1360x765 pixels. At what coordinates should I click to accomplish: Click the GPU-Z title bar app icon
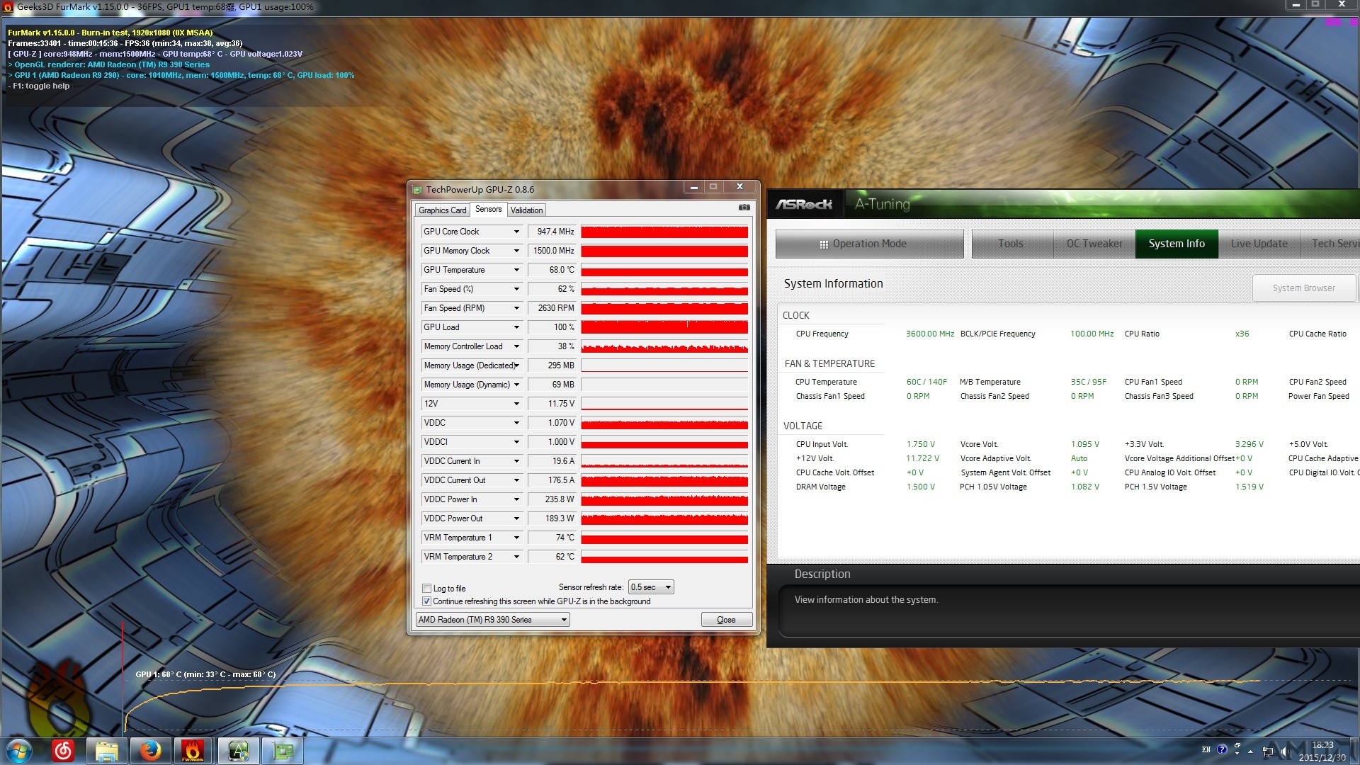coord(417,189)
